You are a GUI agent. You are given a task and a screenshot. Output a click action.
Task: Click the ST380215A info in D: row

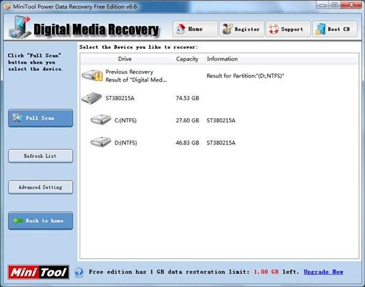point(221,143)
